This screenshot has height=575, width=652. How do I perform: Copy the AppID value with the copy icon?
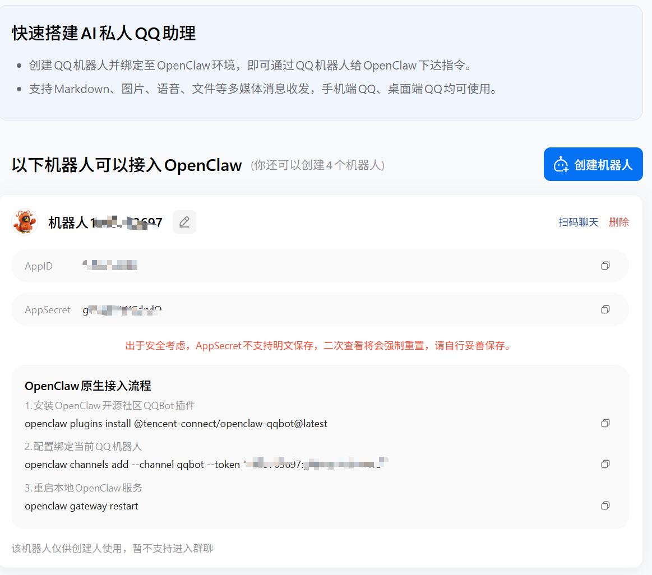pos(605,266)
